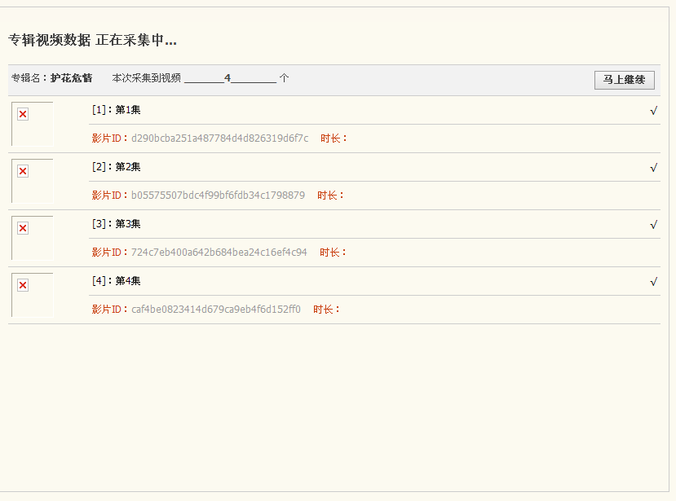Click the 本次采集到视频 label
This screenshot has width=676, height=501.
(x=146, y=78)
